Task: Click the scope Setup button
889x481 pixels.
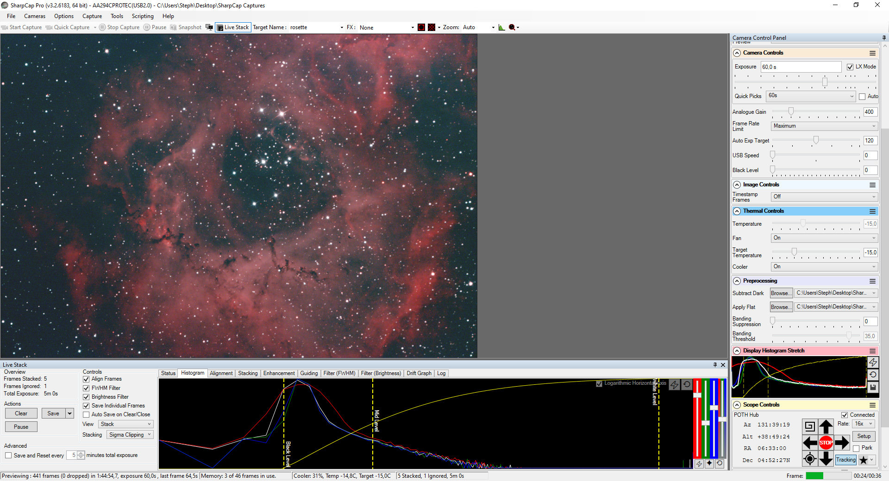Action: click(x=864, y=436)
